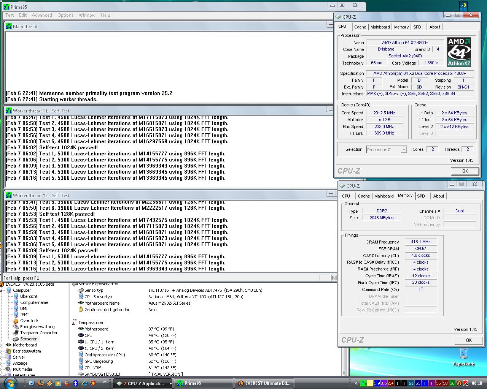Show hidden system tray icons arrow

(x=356, y=383)
